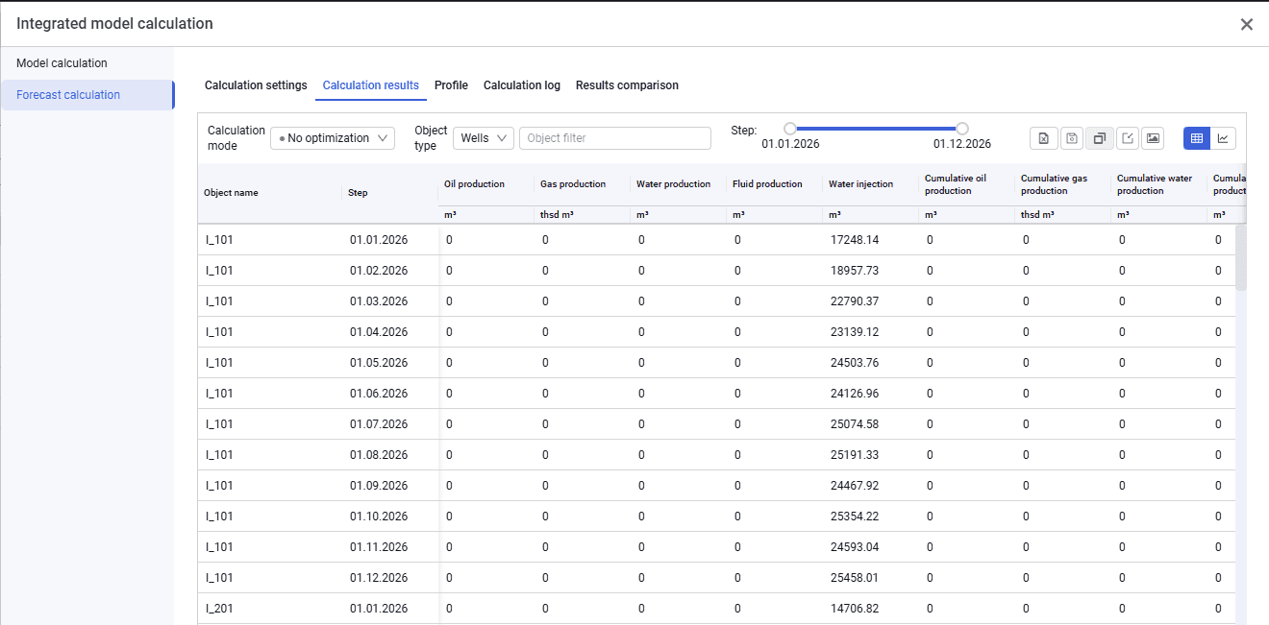Click water injection value 25458.01
This screenshot has height=625, width=1269.
(x=855, y=578)
